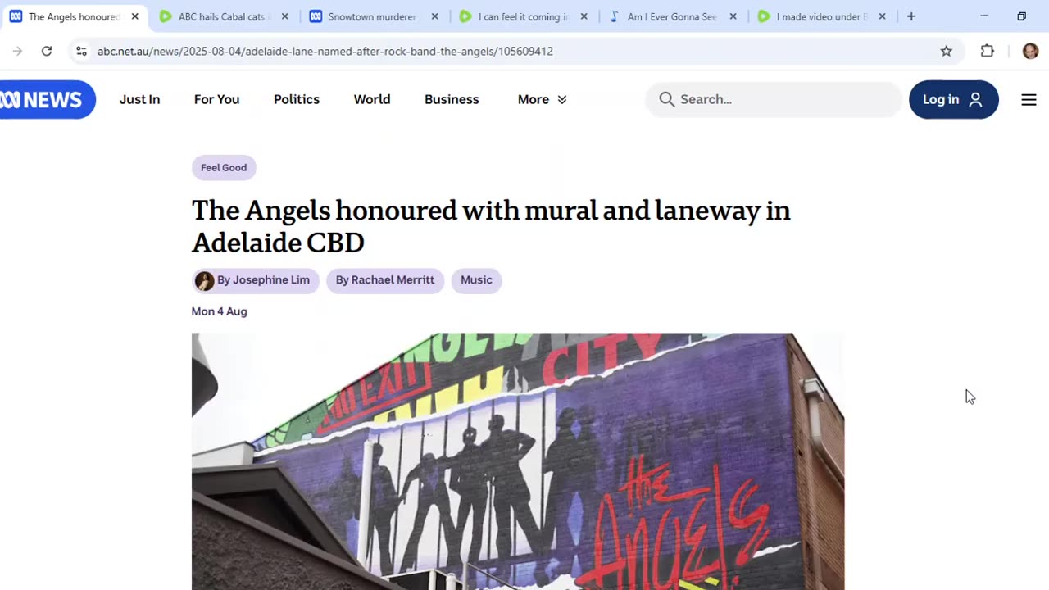This screenshot has width=1049, height=590.
Task: Open the Chrome profile avatar
Action: tap(1030, 51)
